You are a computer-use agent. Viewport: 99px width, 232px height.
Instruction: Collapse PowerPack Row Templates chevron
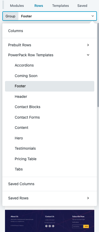click(x=88, y=55)
